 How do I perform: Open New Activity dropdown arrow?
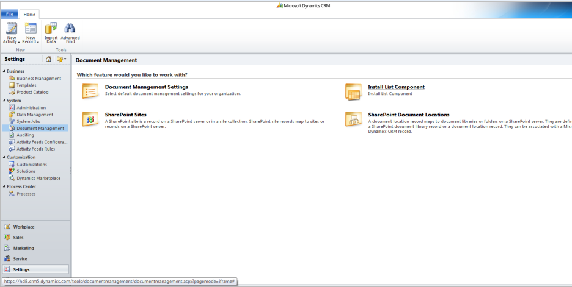pos(18,42)
